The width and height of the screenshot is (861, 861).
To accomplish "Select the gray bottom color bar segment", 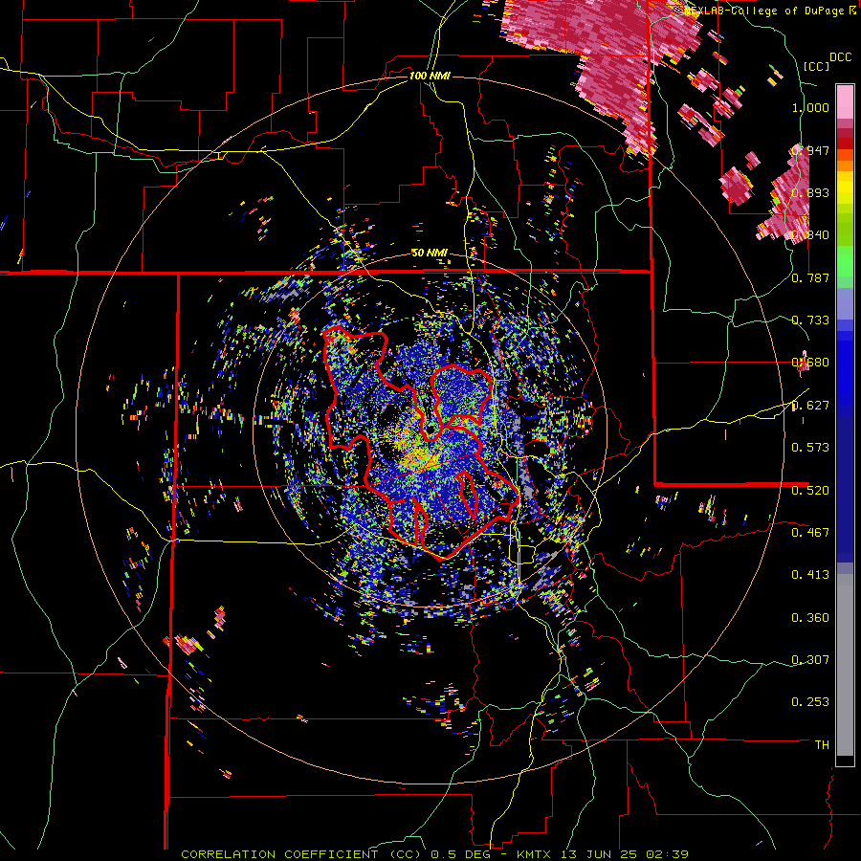I will click(845, 665).
